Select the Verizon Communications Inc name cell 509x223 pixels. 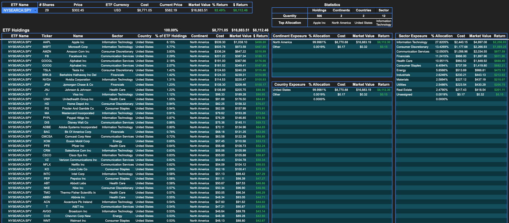[x=78, y=160]
